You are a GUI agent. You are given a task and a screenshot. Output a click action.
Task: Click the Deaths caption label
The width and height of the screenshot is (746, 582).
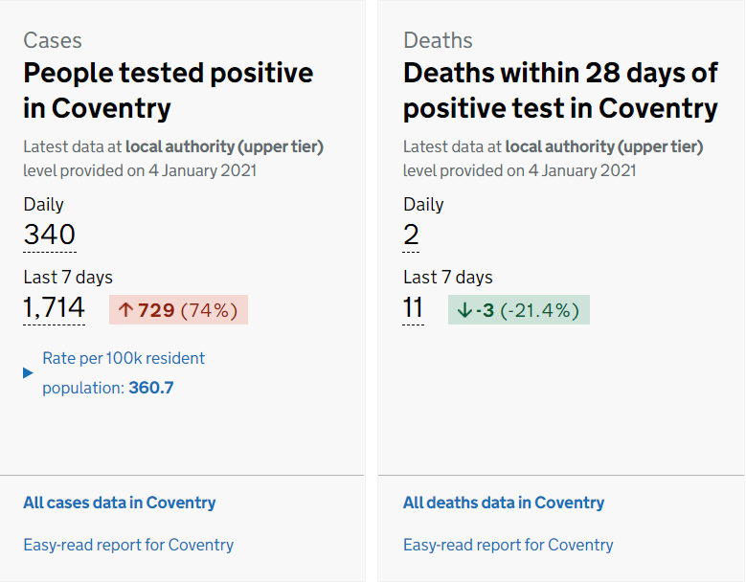[x=438, y=40]
